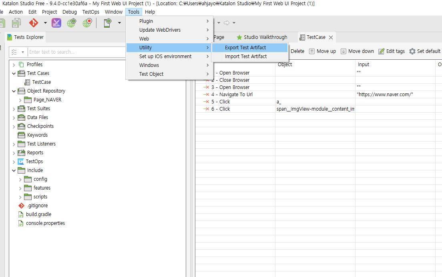Open the Project menu
Viewport: 442px width, 277px height.
point(49,12)
